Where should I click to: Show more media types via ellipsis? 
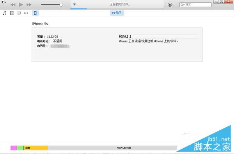click(26, 13)
